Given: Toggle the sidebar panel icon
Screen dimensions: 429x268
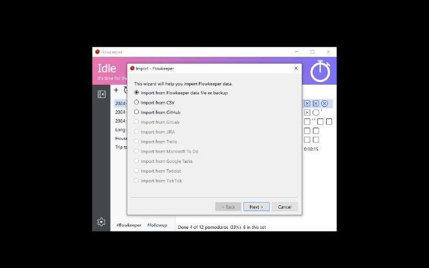Looking at the screenshot, I should [x=101, y=94].
